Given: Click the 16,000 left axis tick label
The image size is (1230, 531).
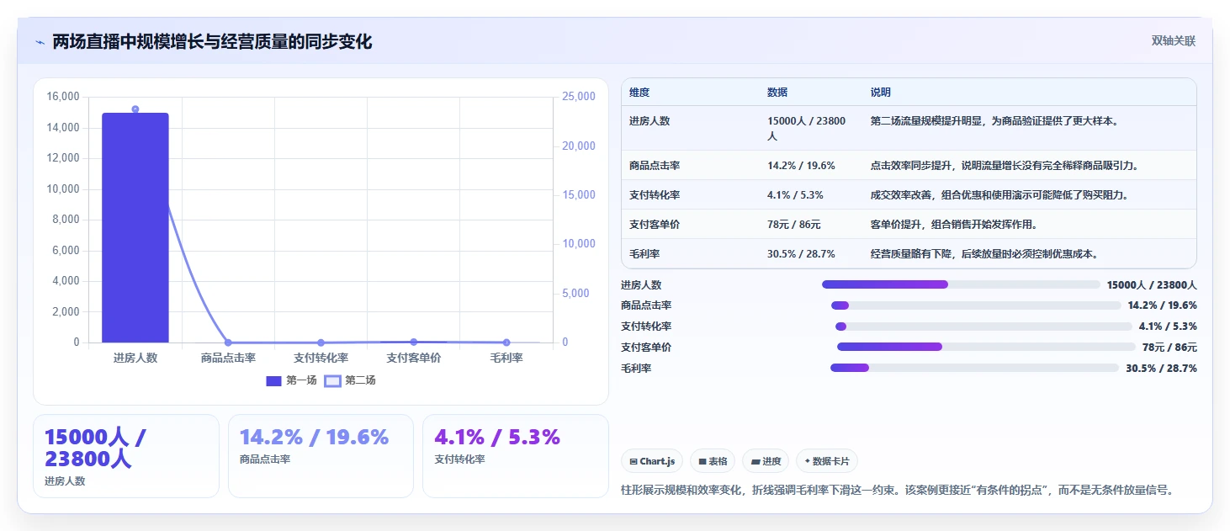Looking at the screenshot, I should tap(63, 97).
